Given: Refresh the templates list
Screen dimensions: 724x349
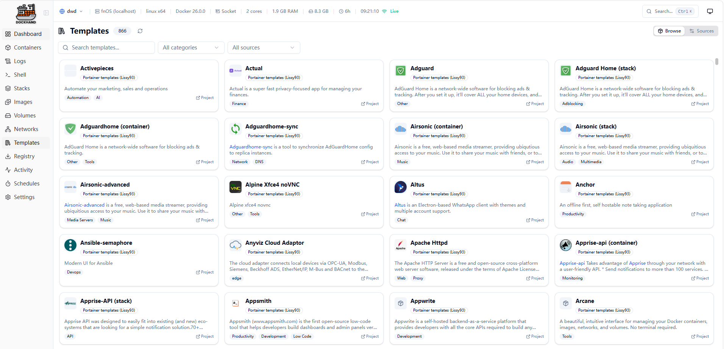Looking at the screenshot, I should 140,31.
